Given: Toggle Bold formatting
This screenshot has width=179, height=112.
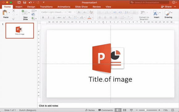Looking at the screenshot, I should tap(43, 18).
